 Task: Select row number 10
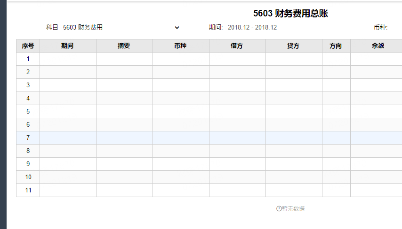(x=28, y=177)
